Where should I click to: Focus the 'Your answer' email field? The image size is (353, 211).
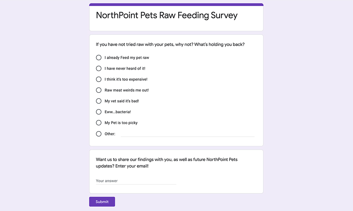136,181
